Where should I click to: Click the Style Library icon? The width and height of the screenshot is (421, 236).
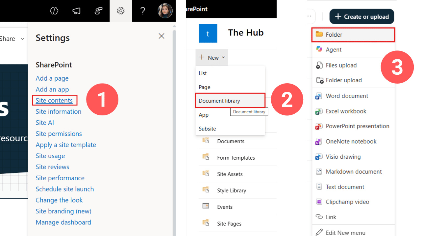[206, 189]
